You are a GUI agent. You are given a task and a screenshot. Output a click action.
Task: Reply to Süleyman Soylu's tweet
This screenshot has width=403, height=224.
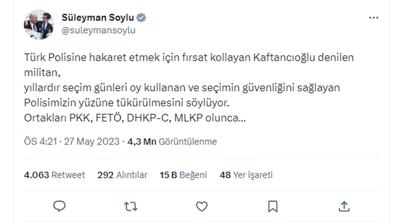[60, 206]
